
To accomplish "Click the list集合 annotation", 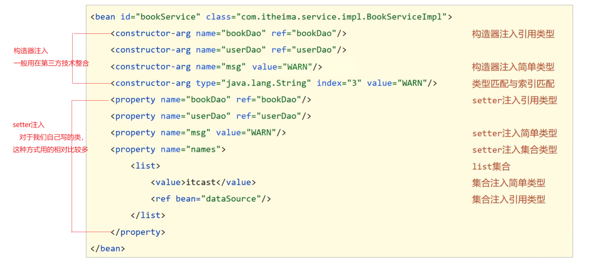I will [491, 167].
